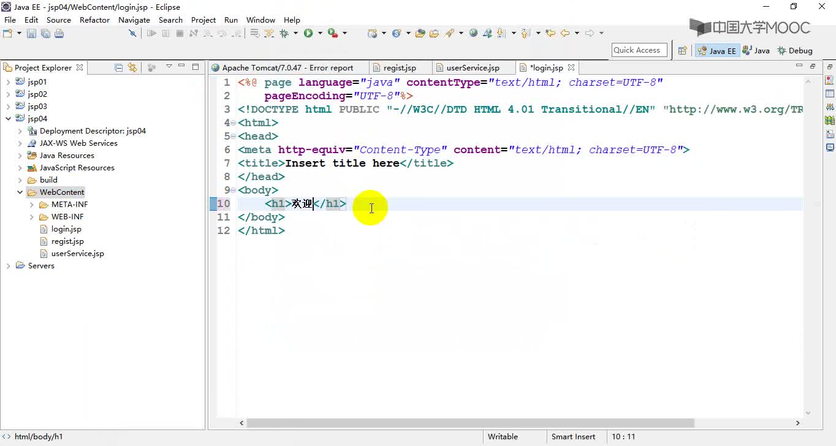836x446 pixels.
Task: Open Project Explorer View Menu triangle
Action: point(169,66)
